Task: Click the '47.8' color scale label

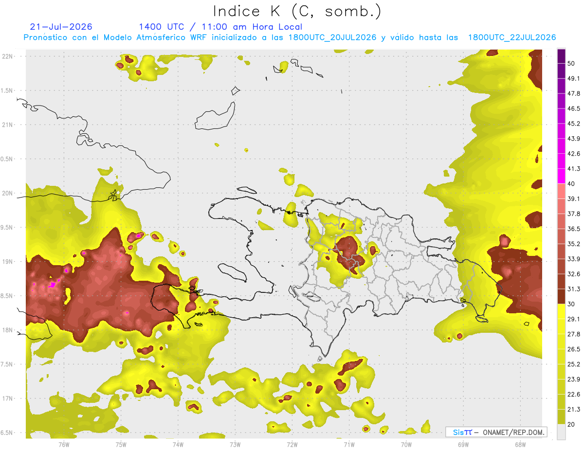Action: (x=574, y=93)
